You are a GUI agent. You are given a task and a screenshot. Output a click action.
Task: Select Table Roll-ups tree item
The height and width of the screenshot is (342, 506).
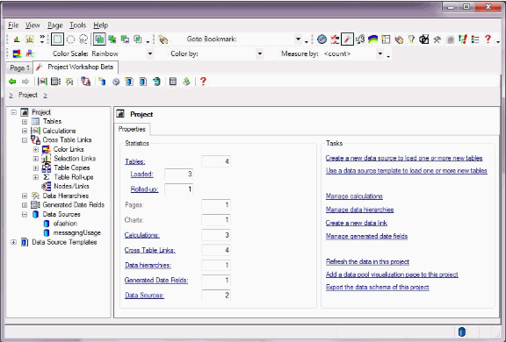(74, 177)
